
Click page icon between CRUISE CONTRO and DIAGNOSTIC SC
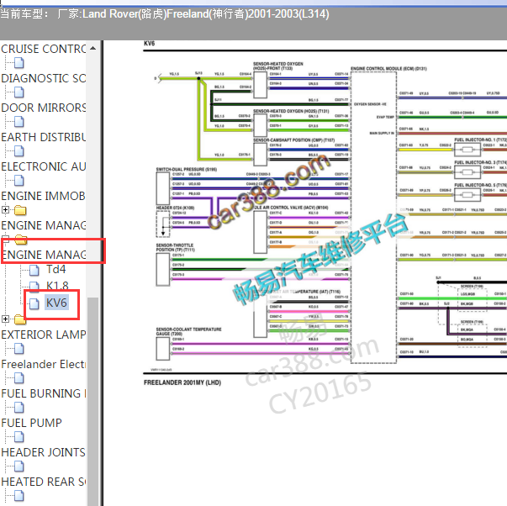pyautogui.click(x=19, y=63)
